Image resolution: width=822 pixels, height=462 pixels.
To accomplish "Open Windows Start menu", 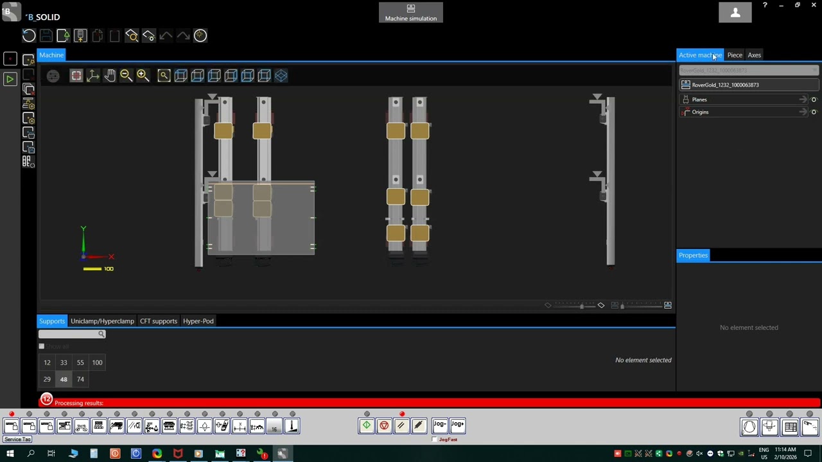I will [x=10, y=454].
